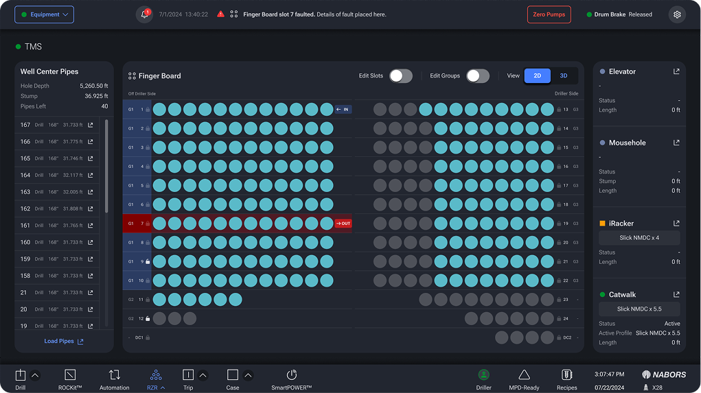This screenshot has width=701, height=393.
Task: Select the RZR icon
Action: point(156,374)
